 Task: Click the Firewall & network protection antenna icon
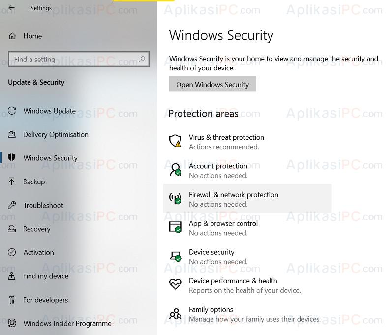(x=175, y=199)
